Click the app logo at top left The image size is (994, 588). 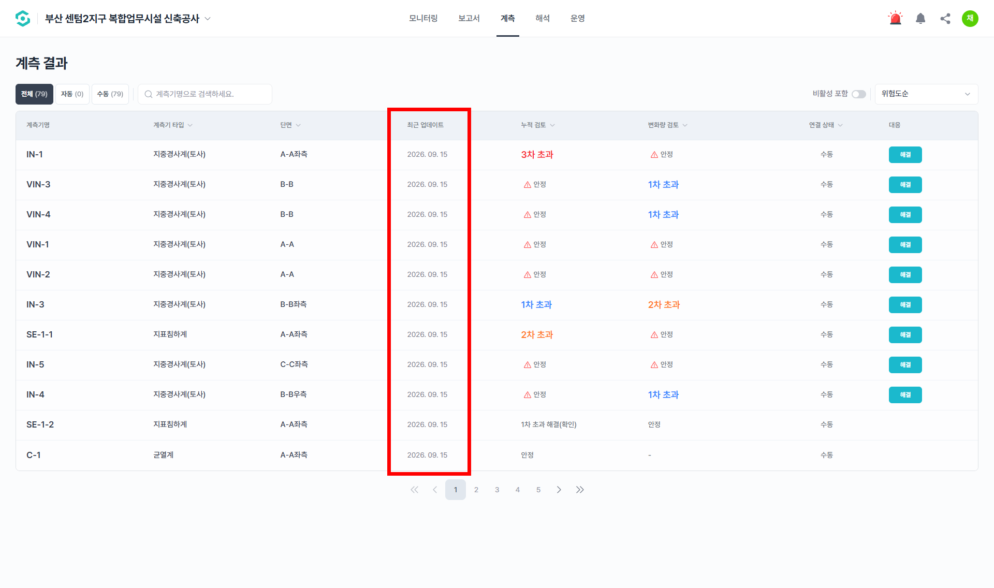click(23, 19)
